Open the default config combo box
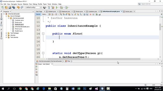 point(34,7)
